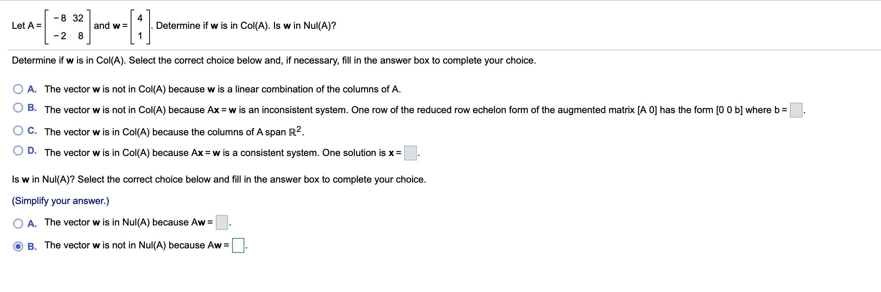881x292 pixels.
Task: Click the blue (Simplify your answer.) text
Action: click(x=61, y=200)
